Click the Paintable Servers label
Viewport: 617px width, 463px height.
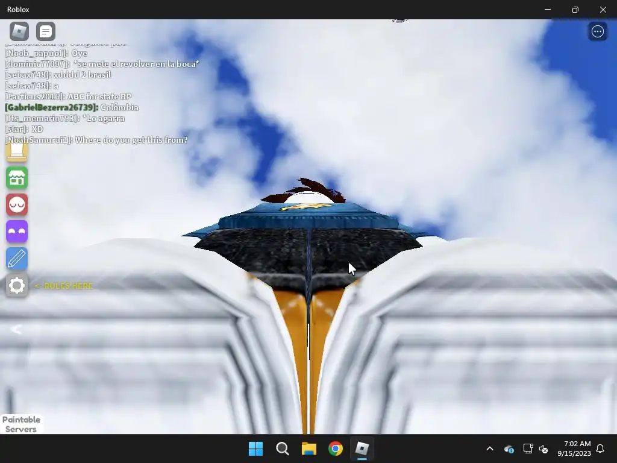(21, 424)
